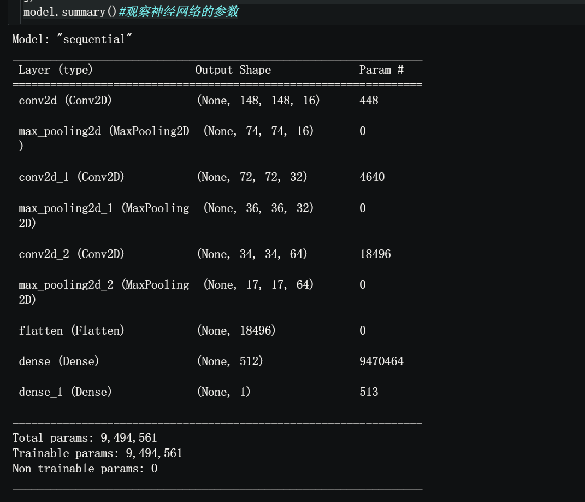Click the Model: "sequential" heading
Viewport: 585px width, 502px height.
72,39
